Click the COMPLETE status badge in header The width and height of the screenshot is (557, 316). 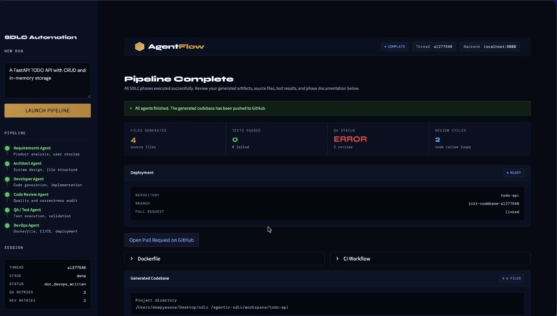(395, 46)
